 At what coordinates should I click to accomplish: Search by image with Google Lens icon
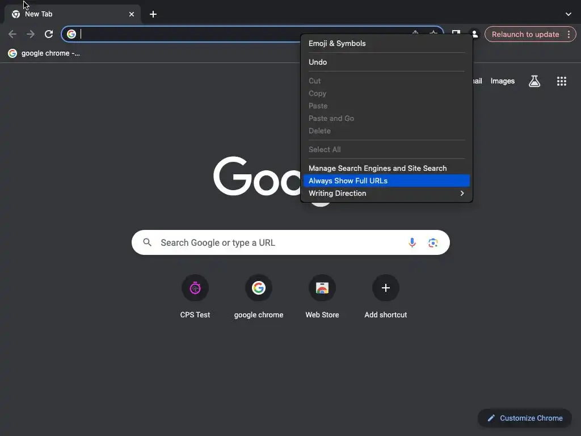pos(433,242)
